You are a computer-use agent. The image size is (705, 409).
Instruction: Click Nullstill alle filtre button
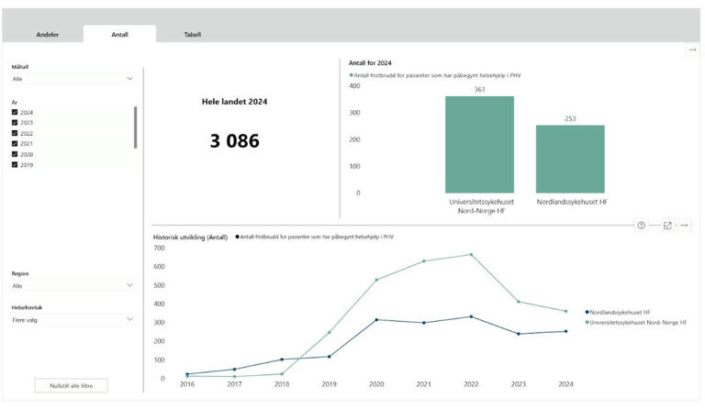(x=71, y=386)
